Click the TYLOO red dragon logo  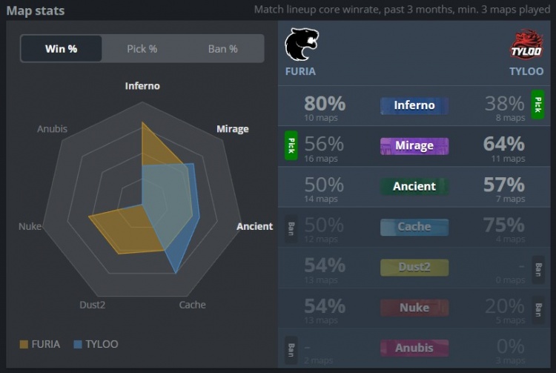[526, 44]
